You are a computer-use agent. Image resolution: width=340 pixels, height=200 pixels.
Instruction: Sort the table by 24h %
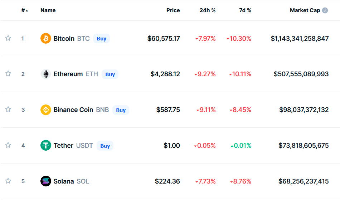click(x=207, y=10)
